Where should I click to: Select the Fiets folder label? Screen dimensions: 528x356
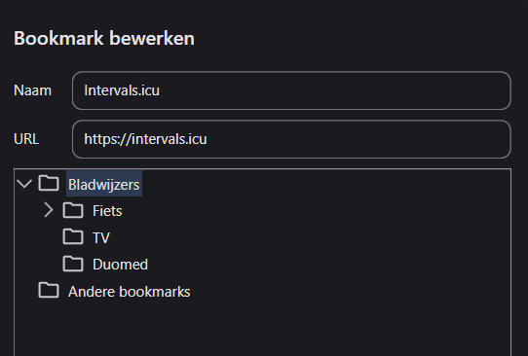click(107, 211)
